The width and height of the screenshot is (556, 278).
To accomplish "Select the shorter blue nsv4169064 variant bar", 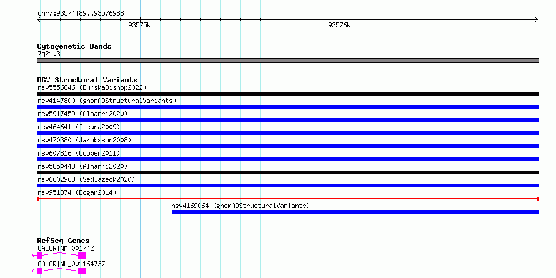I will pos(355,212).
